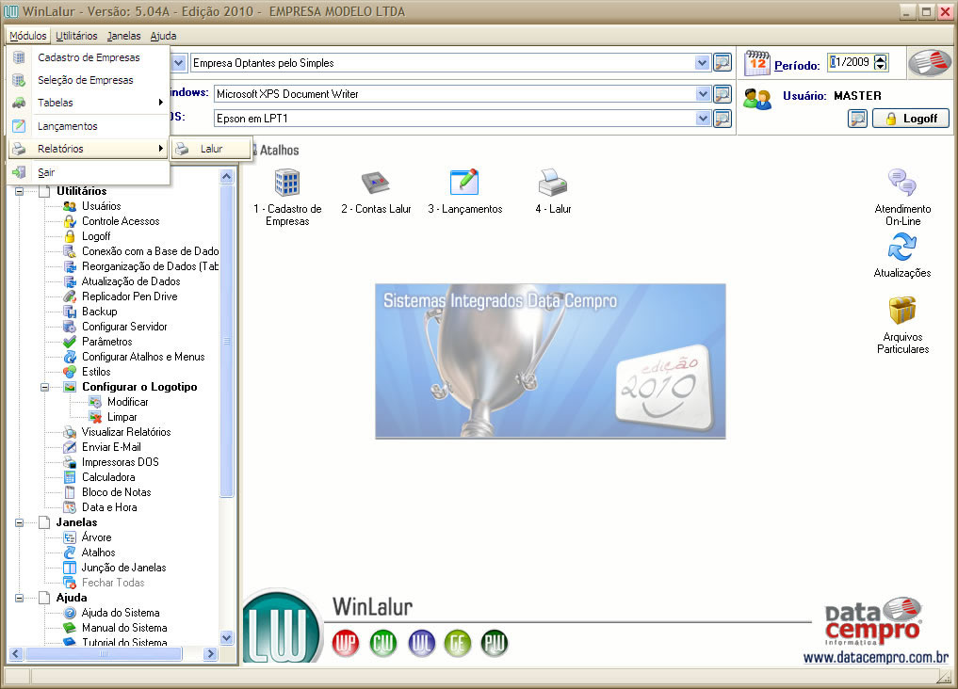Click the green CW module icon
958x689 pixels.
[383, 643]
